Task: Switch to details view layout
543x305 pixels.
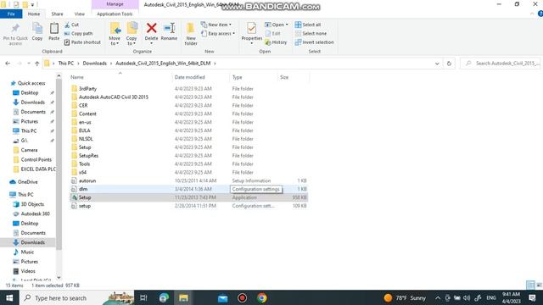Action: (x=530, y=285)
